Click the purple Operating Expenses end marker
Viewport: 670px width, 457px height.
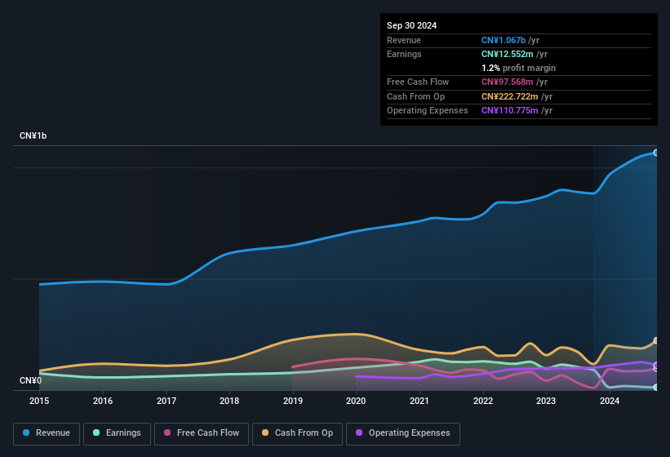click(655, 366)
